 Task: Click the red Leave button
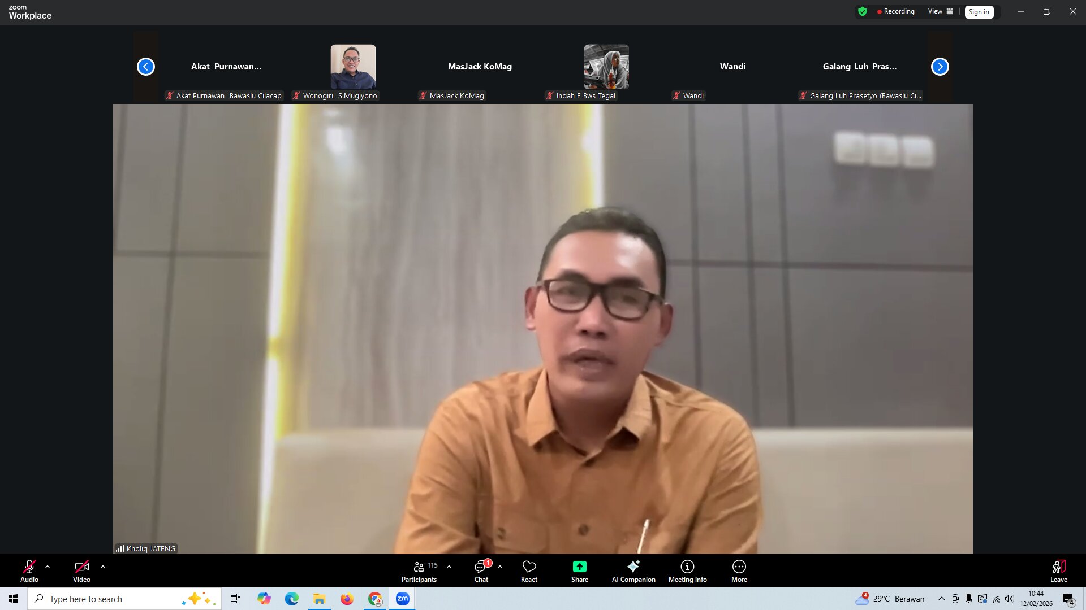coord(1058,570)
